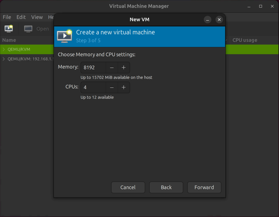279x217 pixels.
Task: Expand the QEMU/KVM: 192.168.1.x connection
Action: 4,59
